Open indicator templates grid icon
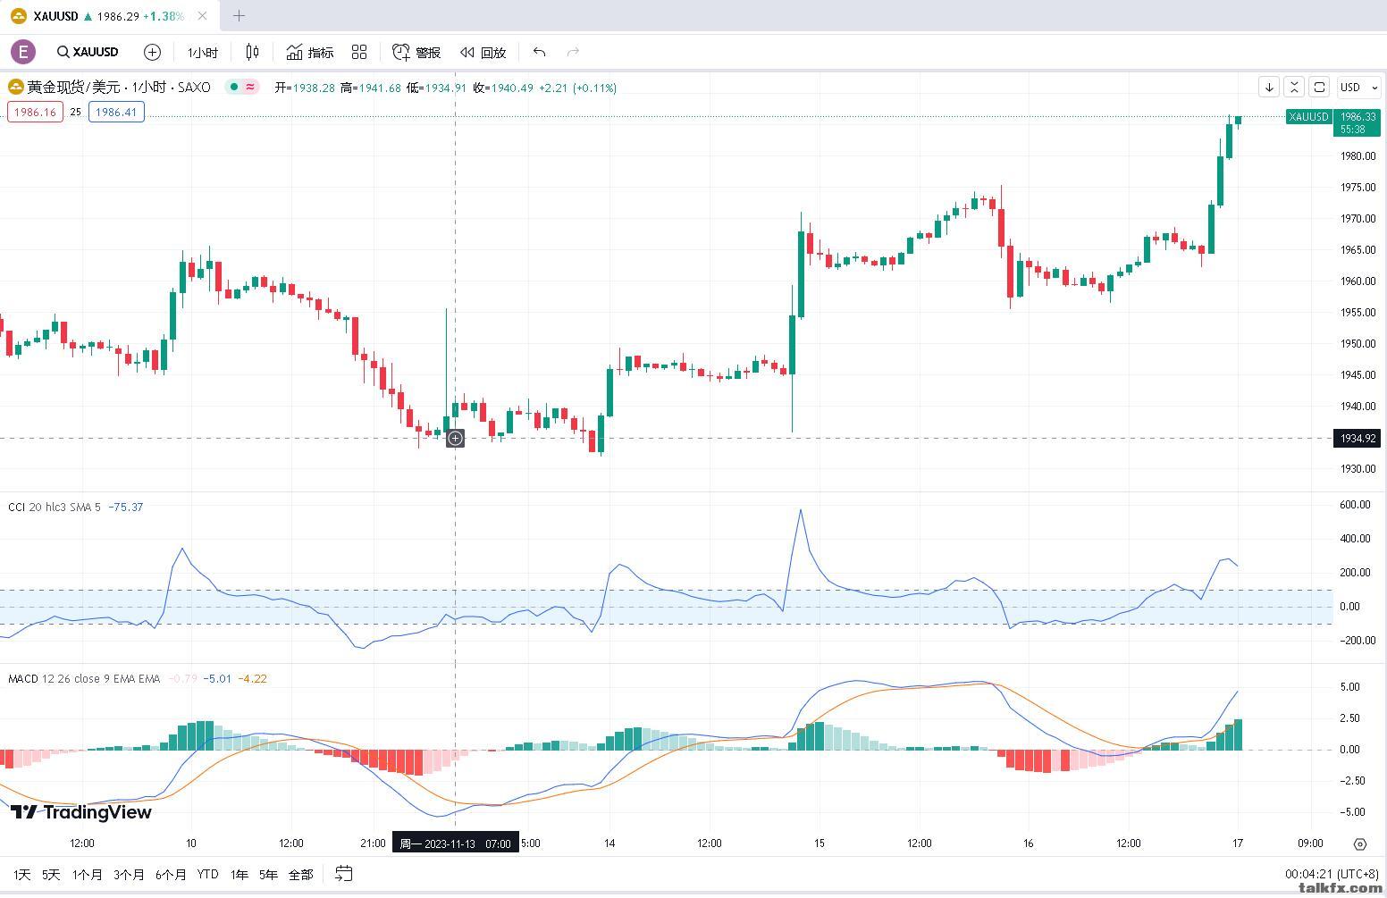The width and height of the screenshot is (1387, 898). (359, 53)
